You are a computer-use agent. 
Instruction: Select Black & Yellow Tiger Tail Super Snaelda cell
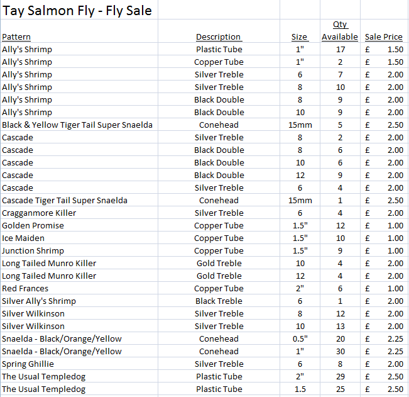coord(79,125)
